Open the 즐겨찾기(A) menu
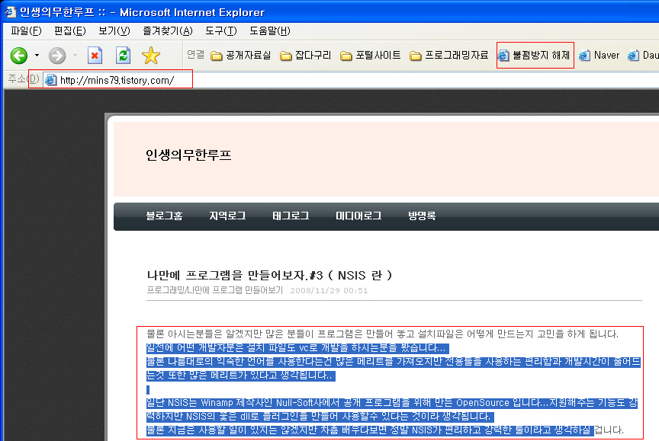The image size is (659, 441). (168, 30)
